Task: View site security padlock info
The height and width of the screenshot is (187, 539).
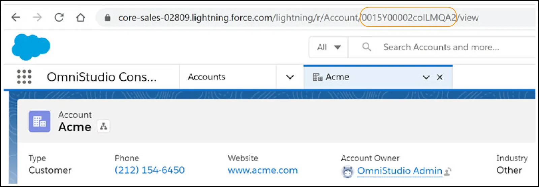Action: [x=107, y=17]
